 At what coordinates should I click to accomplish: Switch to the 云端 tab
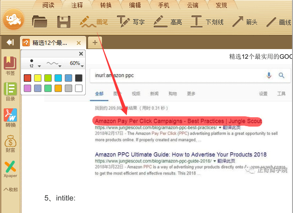coord(193,5)
